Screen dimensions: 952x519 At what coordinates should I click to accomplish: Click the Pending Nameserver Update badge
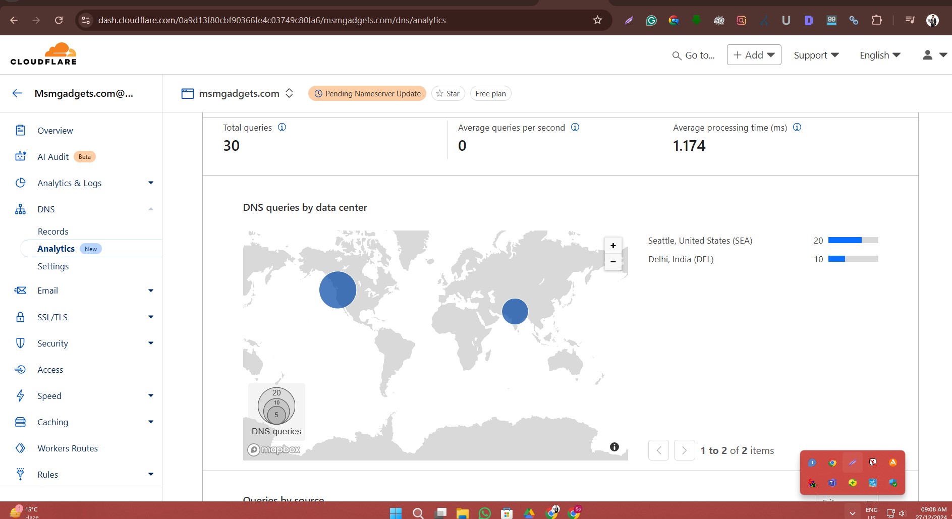click(367, 93)
